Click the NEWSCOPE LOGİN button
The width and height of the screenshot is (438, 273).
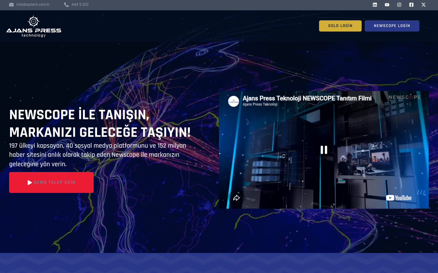pos(392,26)
